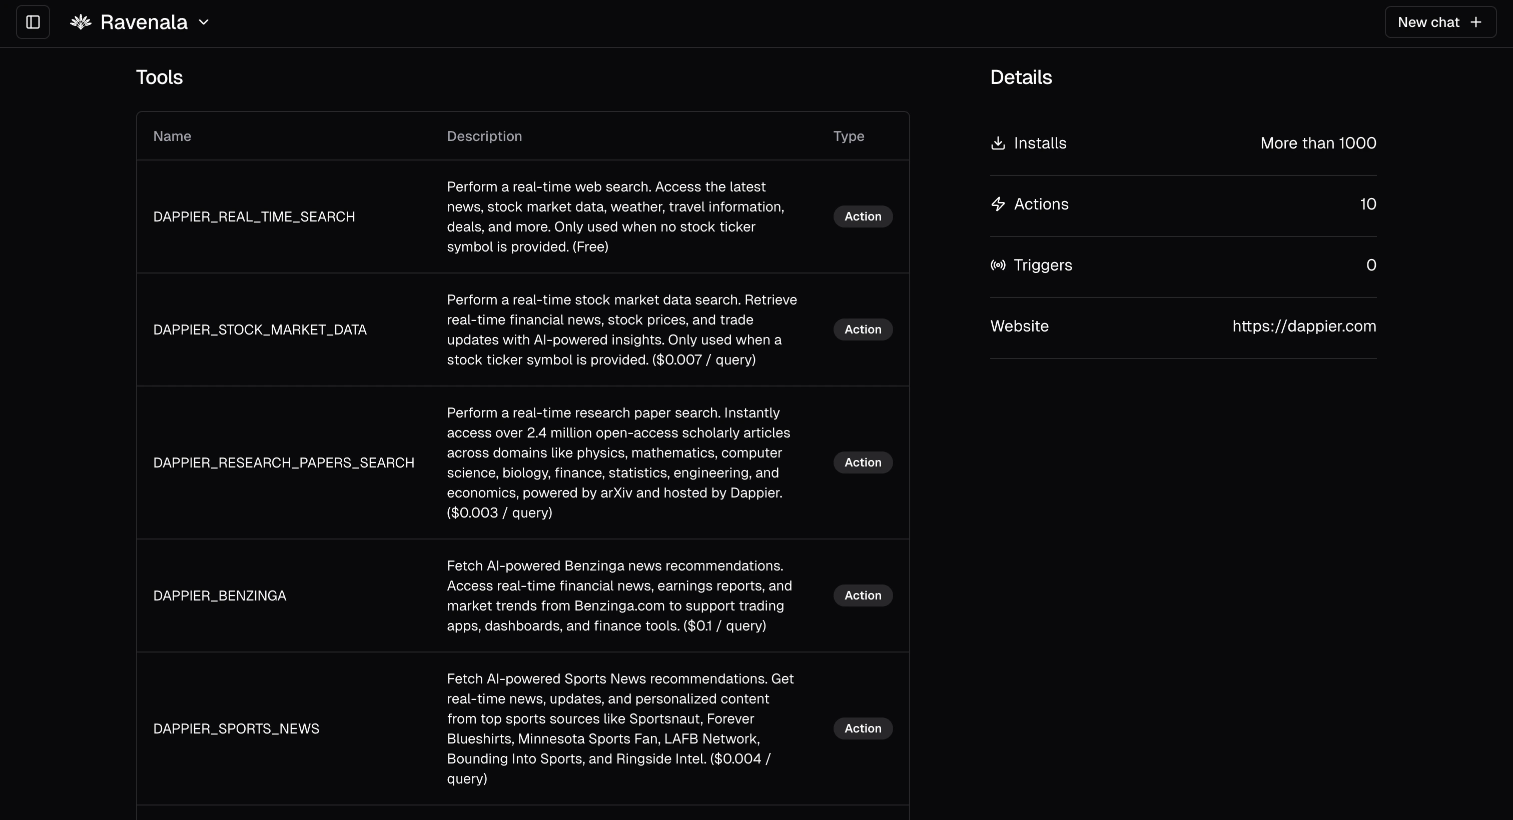Click the Description column header
Viewport: 1513px width, 820px height.
pyautogui.click(x=484, y=136)
